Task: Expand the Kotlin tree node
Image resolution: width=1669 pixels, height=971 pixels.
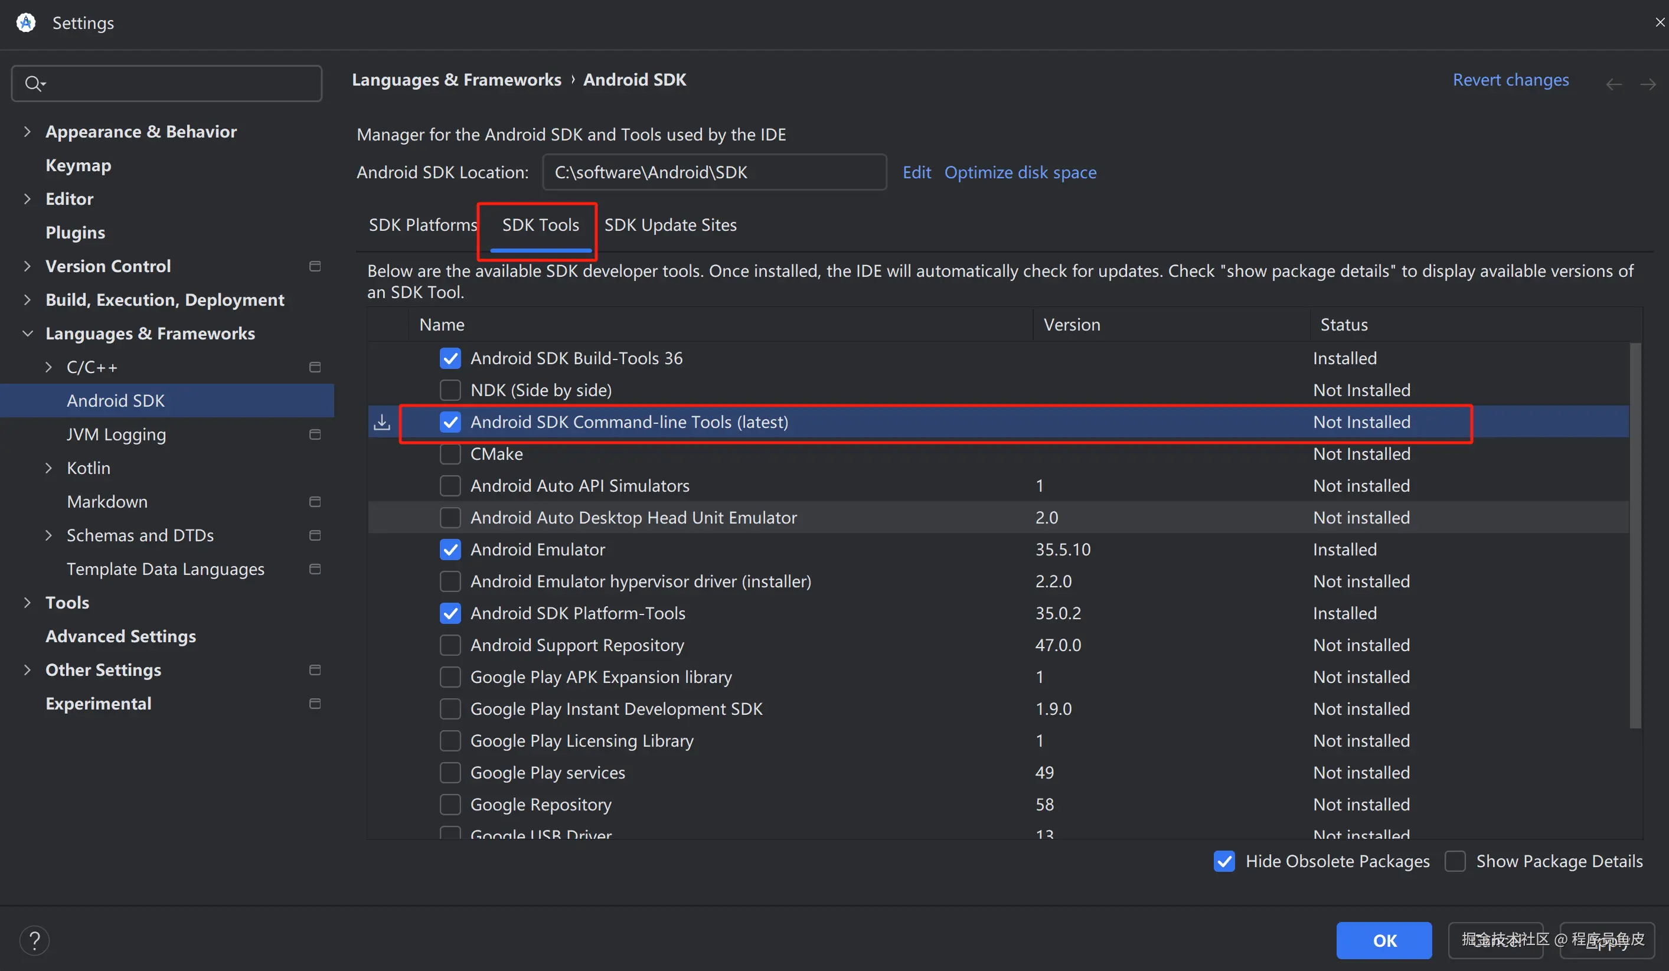Action: pos(48,468)
